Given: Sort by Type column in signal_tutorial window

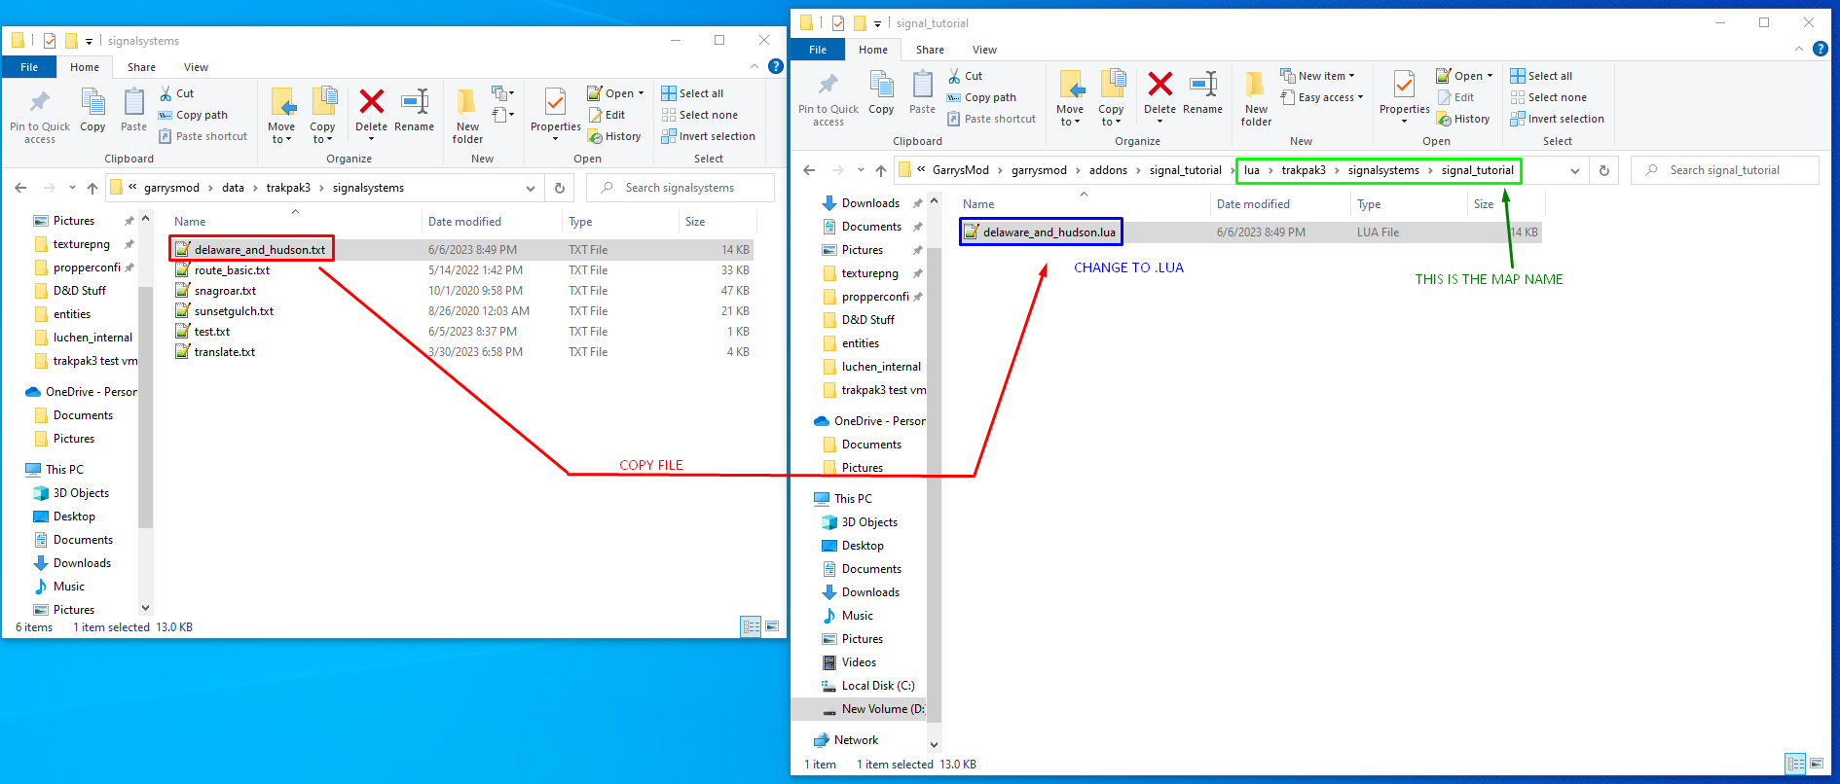Looking at the screenshot, I should coord(1369,204).
